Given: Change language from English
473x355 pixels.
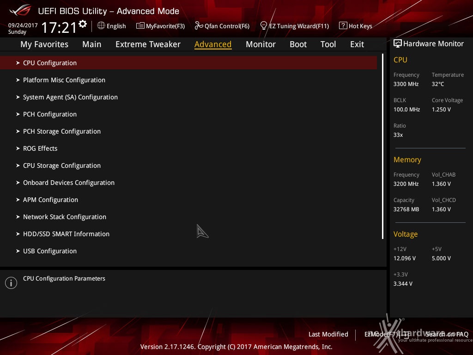Looking at the screenshot, I should [116, 26].
